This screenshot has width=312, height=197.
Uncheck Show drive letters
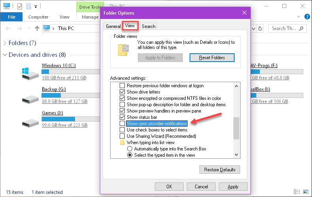pos(122,92)
